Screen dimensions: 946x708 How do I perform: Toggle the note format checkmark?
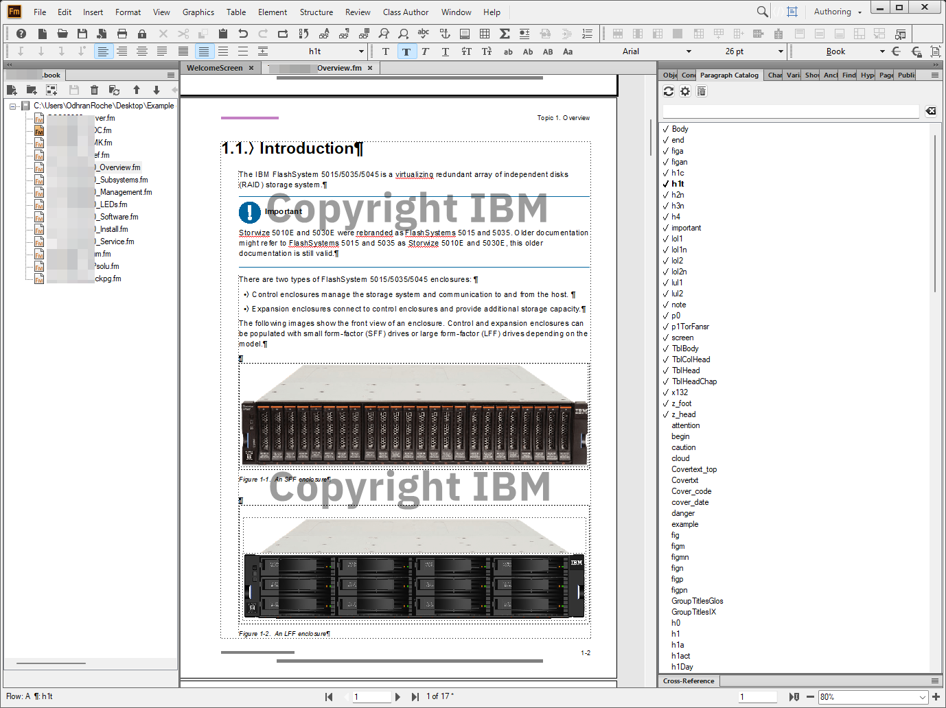coord(666,305)
